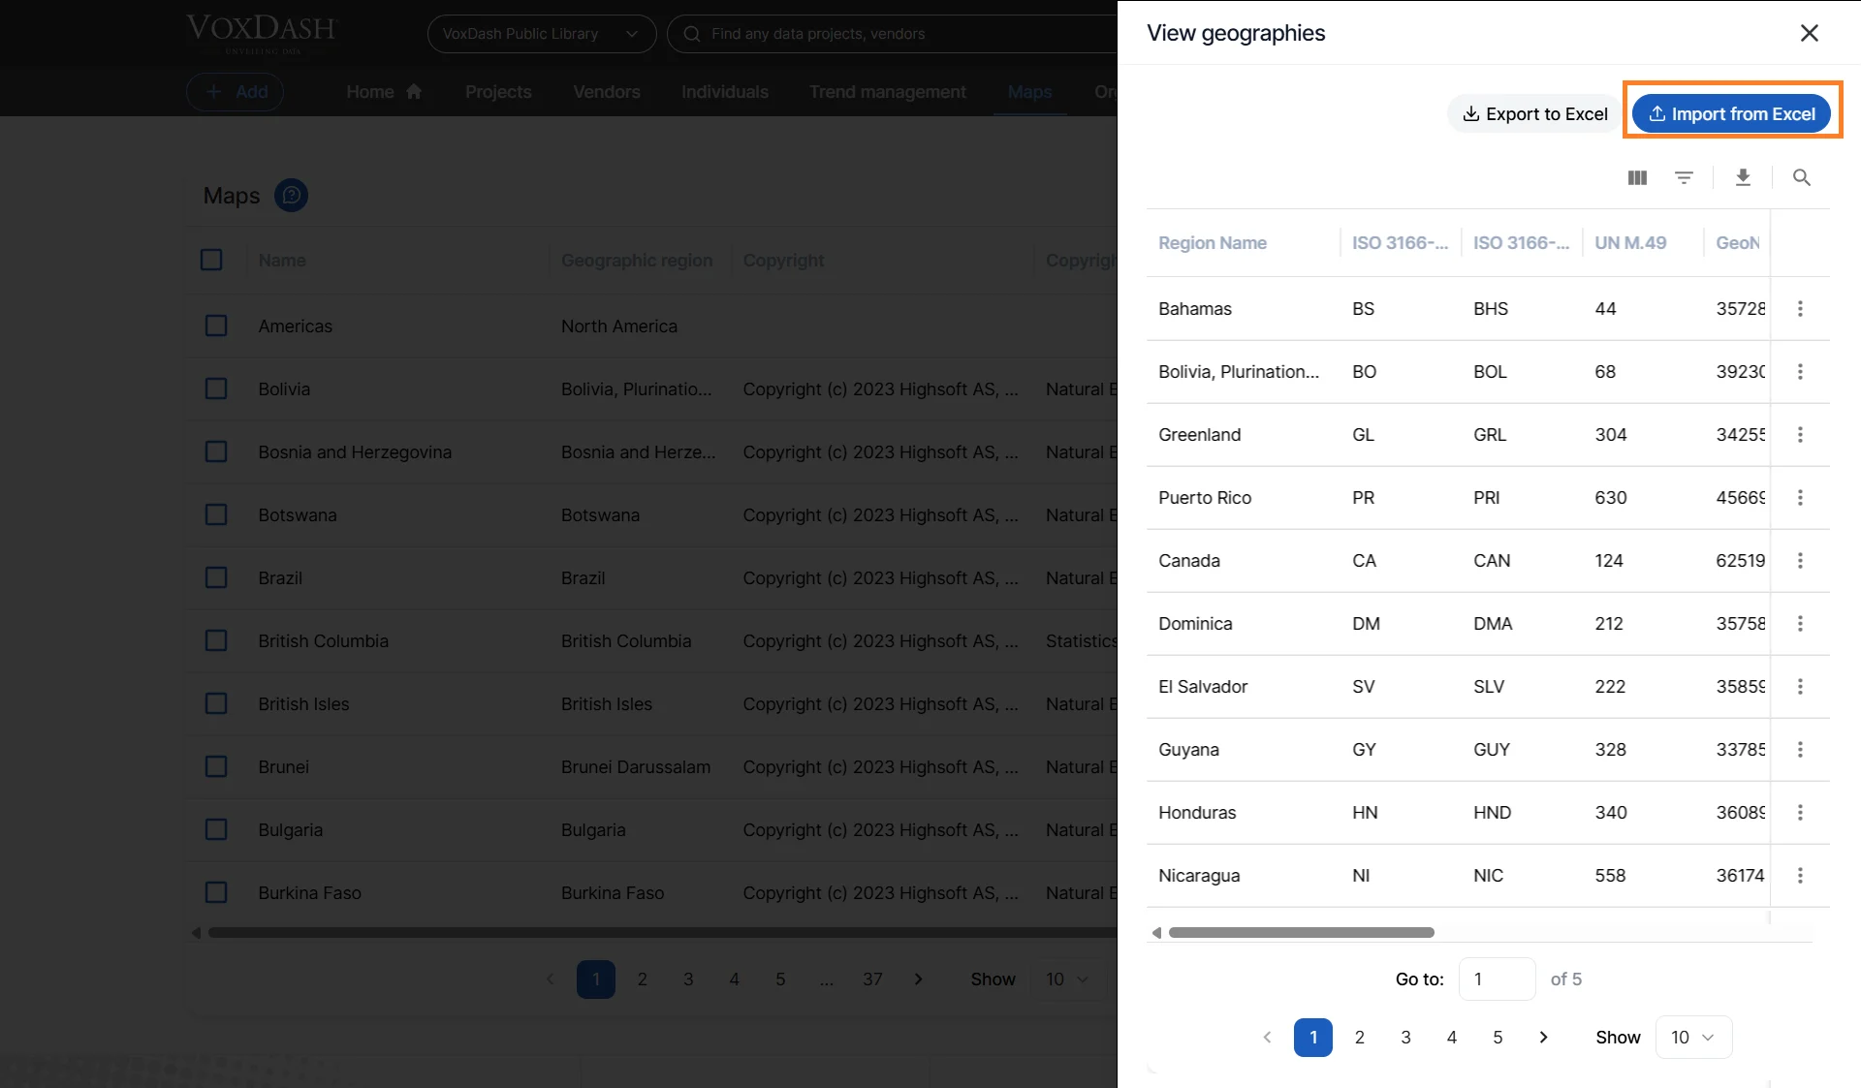
Task: Check the Bulgaria row checkbox
Action: pos(216,829)
